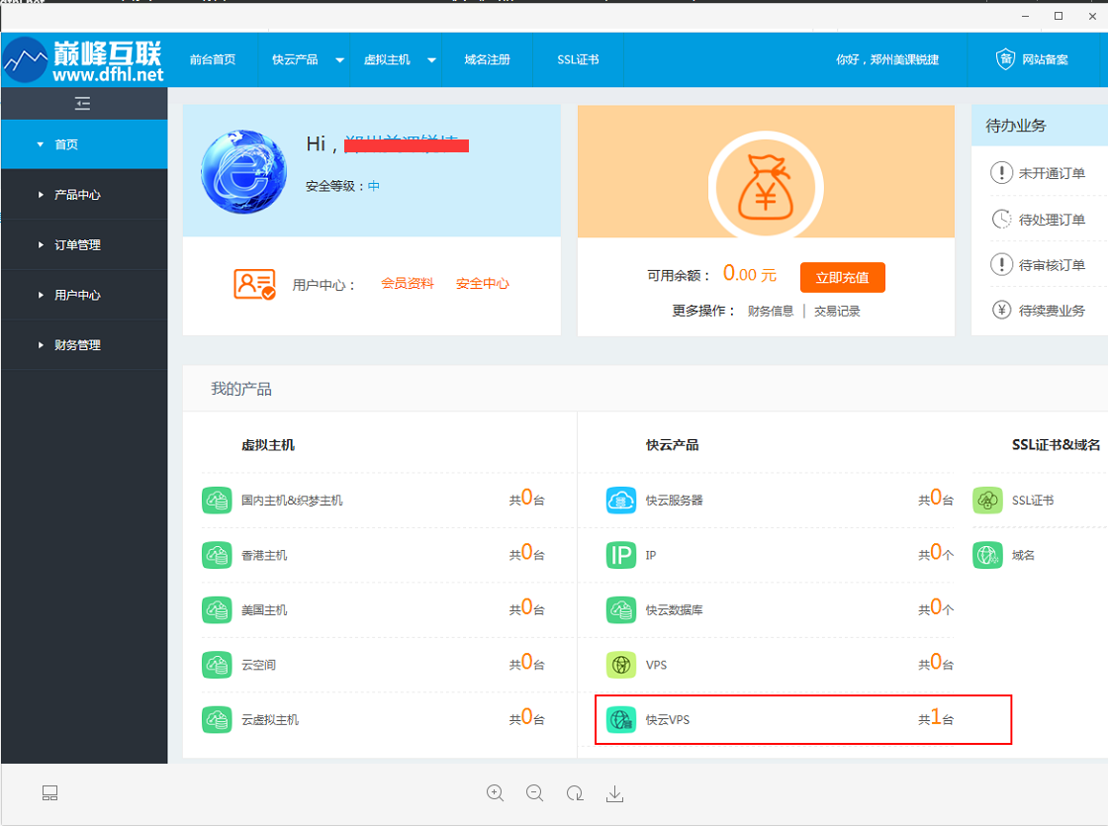
Task: Collapse the sidebar with the hamburger icon
Action: pos(83,104)
